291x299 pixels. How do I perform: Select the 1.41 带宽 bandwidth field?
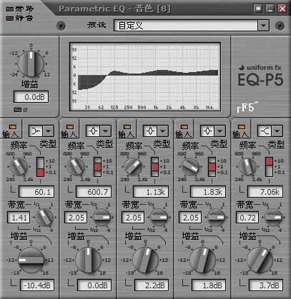19,218
